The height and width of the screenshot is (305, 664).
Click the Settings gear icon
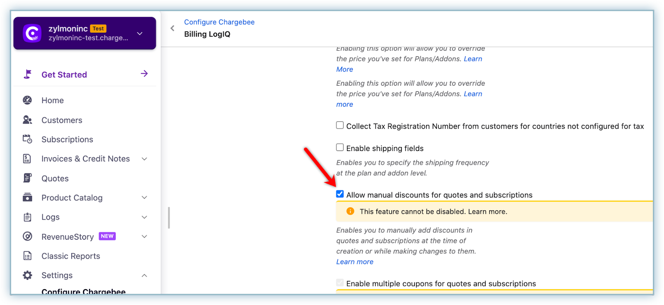point(27,275)
